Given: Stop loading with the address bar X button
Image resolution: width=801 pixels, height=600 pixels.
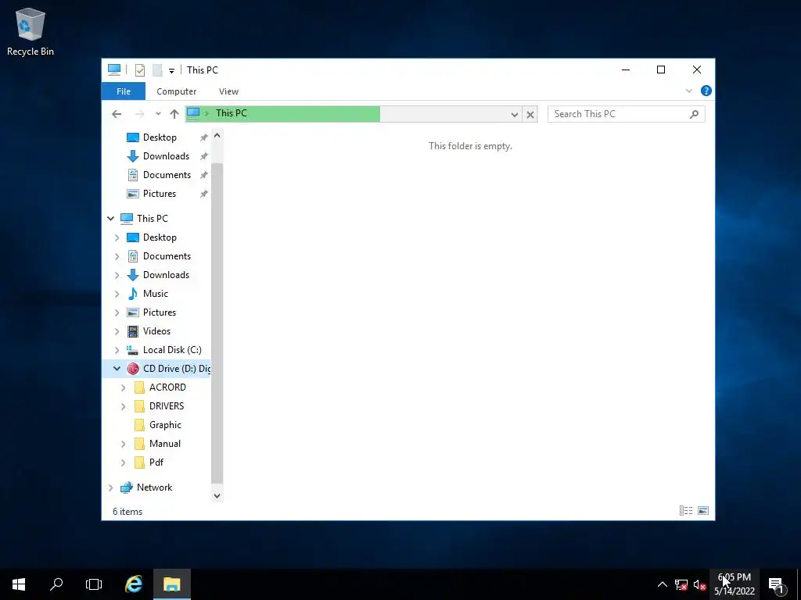Looking at the screenshot, I should (530, 114).
